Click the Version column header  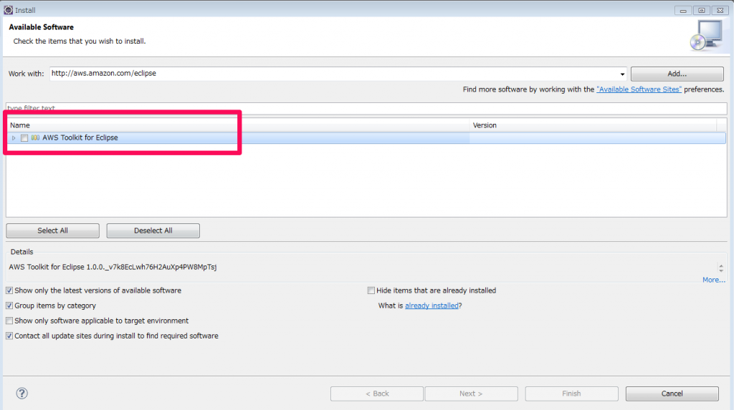(x=593, y=125)
